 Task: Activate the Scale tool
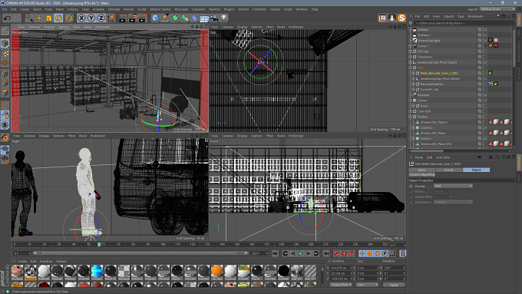pos(49,18)
